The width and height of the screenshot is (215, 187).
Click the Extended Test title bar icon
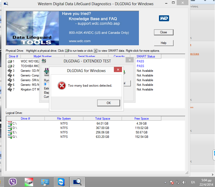(x=44, y=61)
